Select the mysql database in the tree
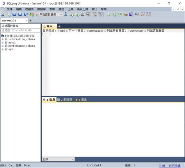The image size is (185, 168). pyautogui.click(x=12, y=43)
